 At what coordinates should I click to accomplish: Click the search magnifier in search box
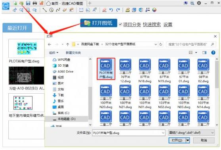212,44
